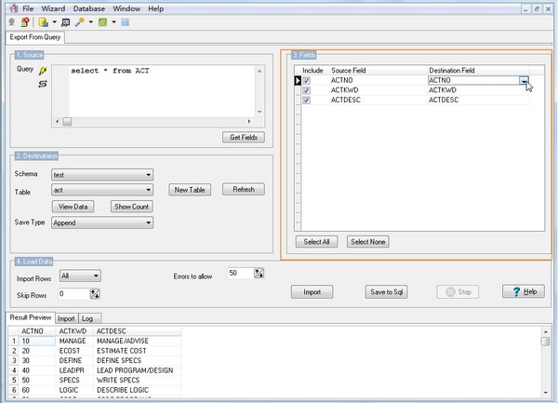Click the yellow document toolbar icon
Screen dimensions: 558x403
click(x=43, y=20)
